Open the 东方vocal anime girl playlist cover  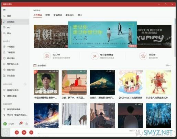tap(131, 83)
